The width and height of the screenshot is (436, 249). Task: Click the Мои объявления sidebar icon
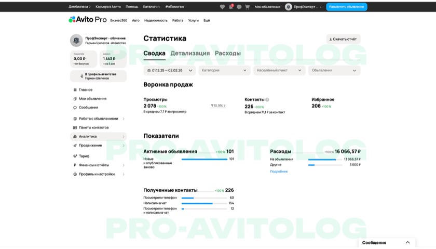tap(75, 99)
